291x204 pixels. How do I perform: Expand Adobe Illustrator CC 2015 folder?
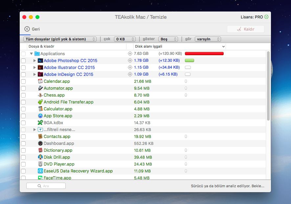[34, 67]
